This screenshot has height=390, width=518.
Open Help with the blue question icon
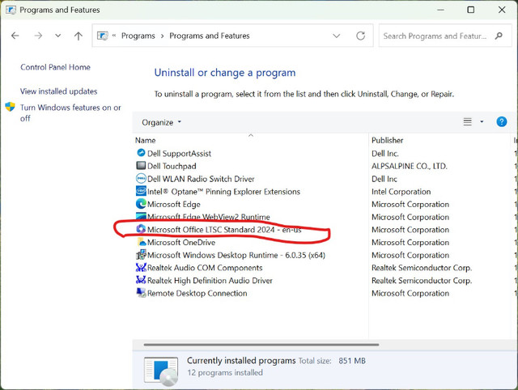tap(502, 122)
